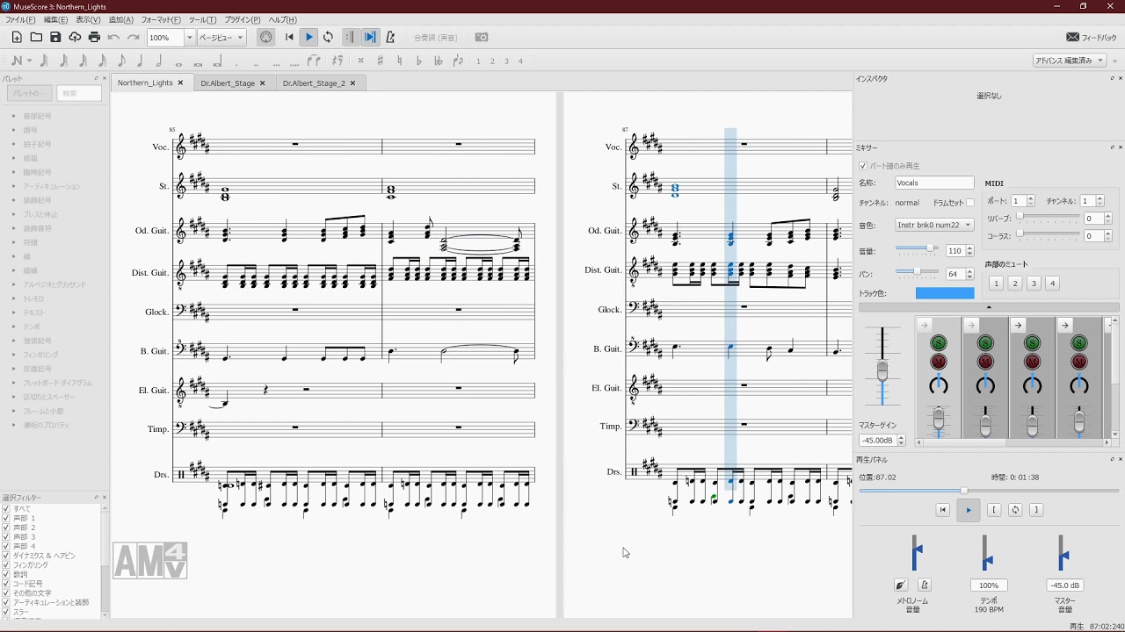Click the フィードバック feedback button
The image size is (1125, 632).
point(1092,38)
